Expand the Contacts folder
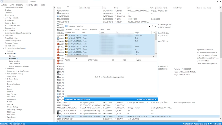 click(5, 69)
